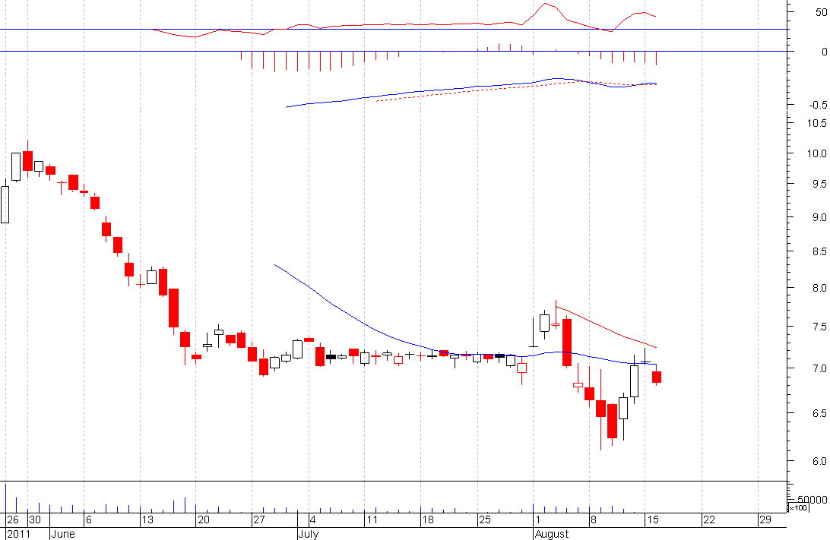
Task: Select the 7.5 price level label
Action: tap(819, 327)
